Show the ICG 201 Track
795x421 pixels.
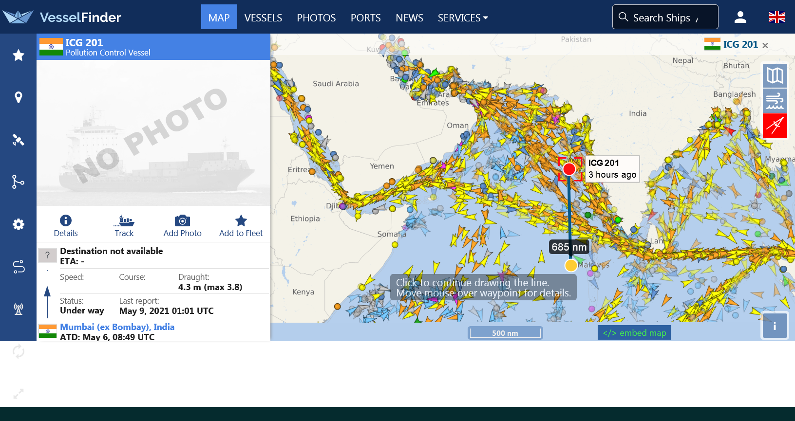click(124, 226)
